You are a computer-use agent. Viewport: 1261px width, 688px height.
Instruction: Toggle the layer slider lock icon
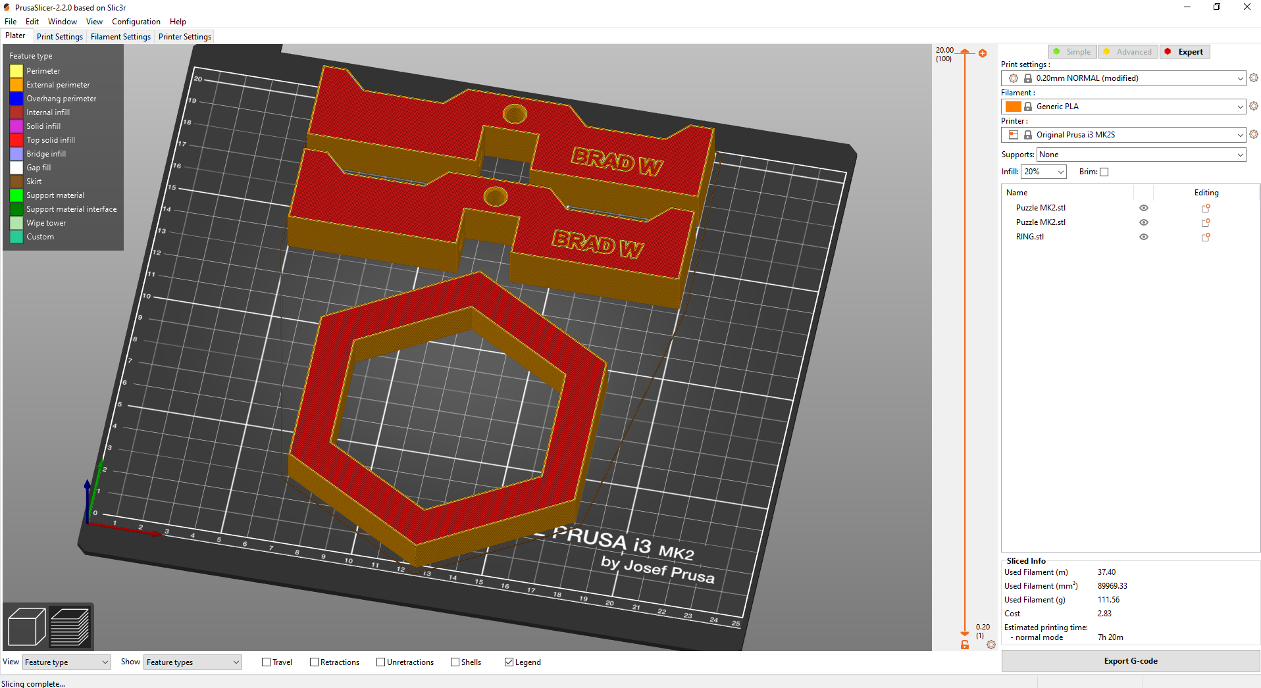(965, 645)
